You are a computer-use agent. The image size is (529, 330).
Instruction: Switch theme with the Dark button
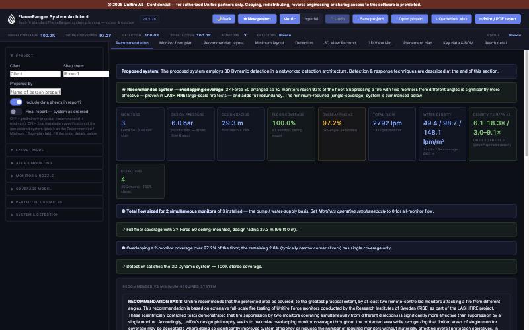224,19
